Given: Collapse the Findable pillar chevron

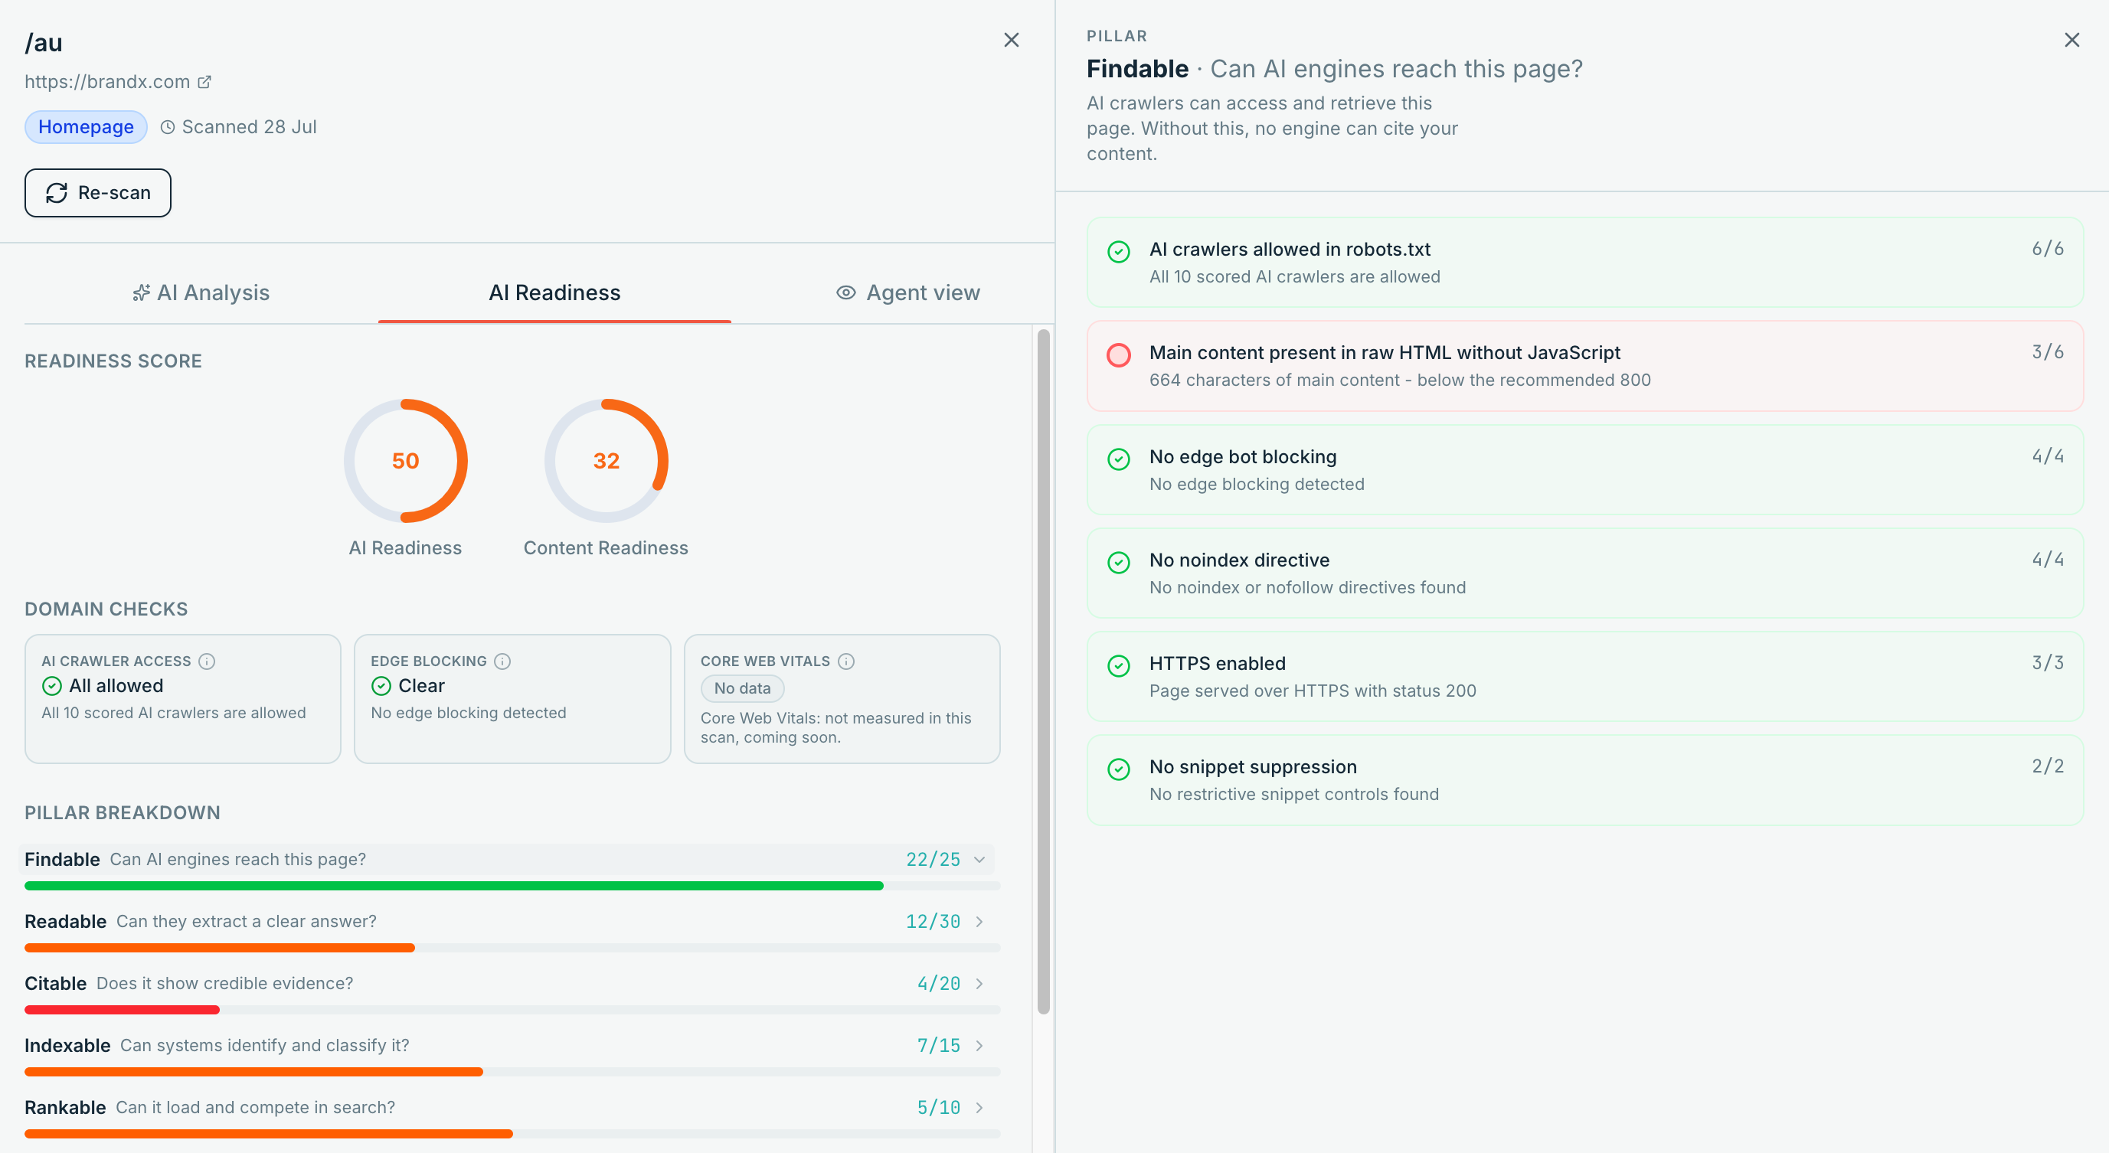Looking at the screenshot, I should click(x=979, y=859).
